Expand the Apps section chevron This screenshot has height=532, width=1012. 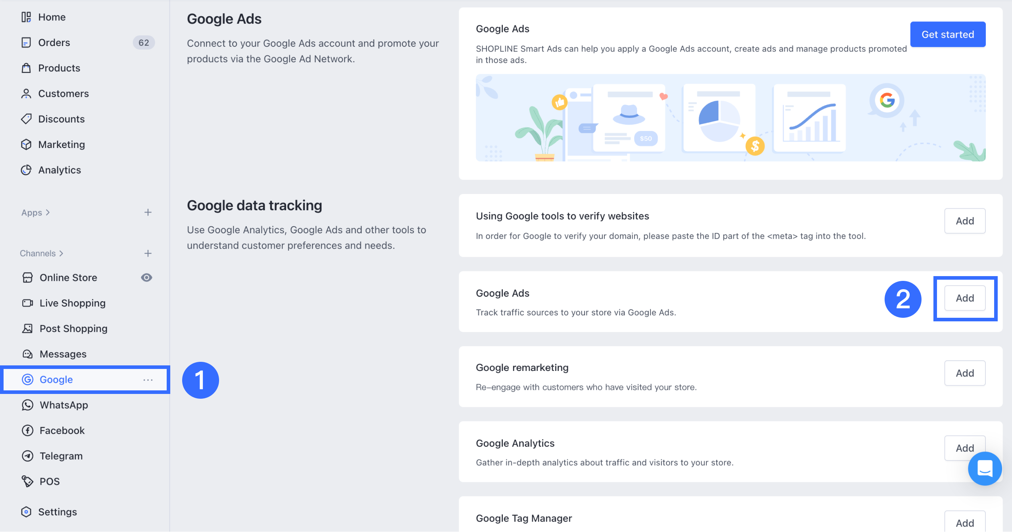point(48,213)
